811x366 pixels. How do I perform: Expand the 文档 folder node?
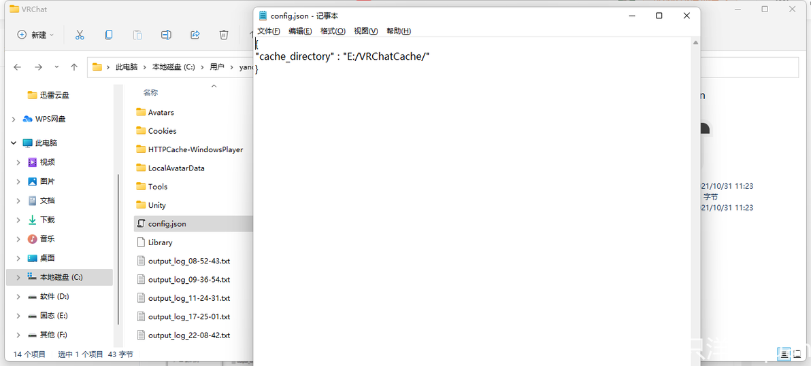point(18,200)
